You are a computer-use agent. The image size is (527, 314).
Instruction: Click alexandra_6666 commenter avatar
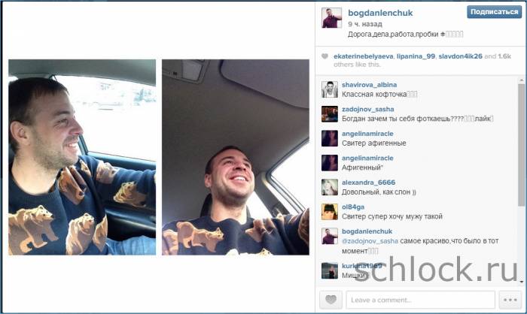click(330, 187)
